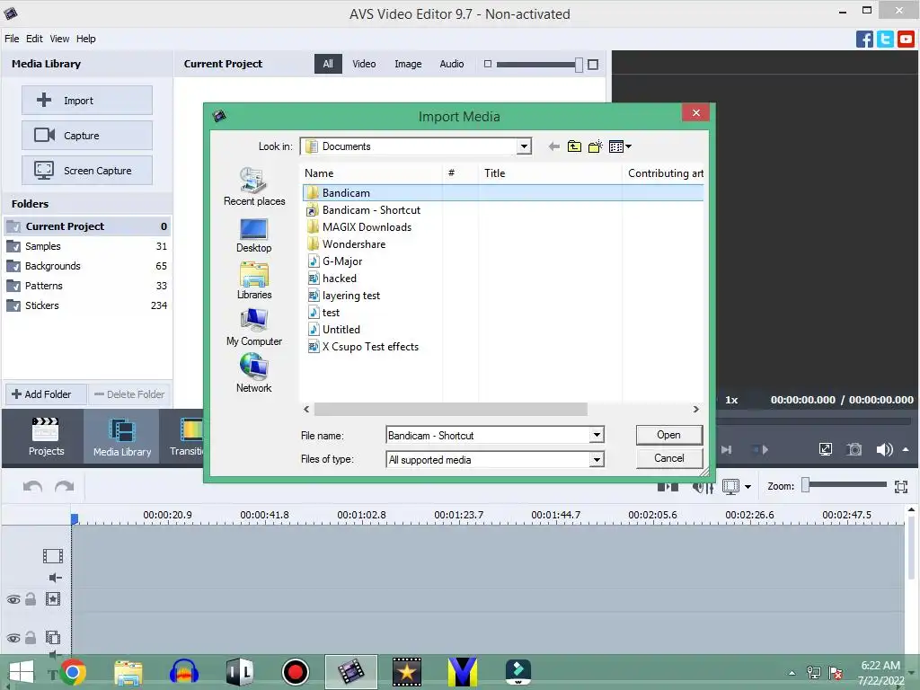Screen dimensions: 920x690
Task: Click the Capture button
Action: (x=87, y=136)
